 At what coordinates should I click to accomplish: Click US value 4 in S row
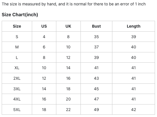coord(44,37)
